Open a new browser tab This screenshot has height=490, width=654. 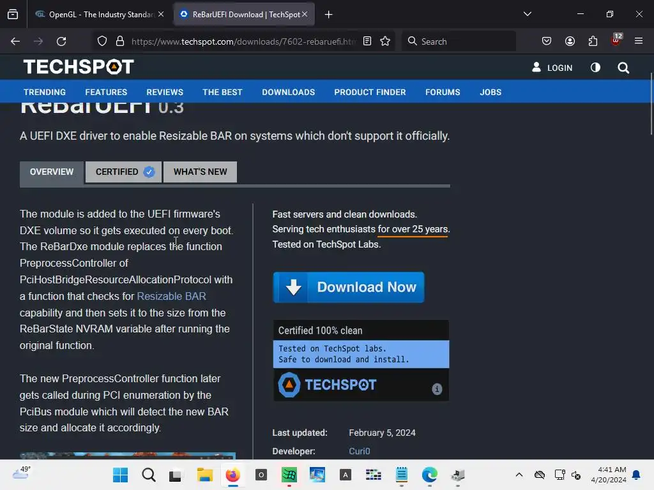(329, 15)
